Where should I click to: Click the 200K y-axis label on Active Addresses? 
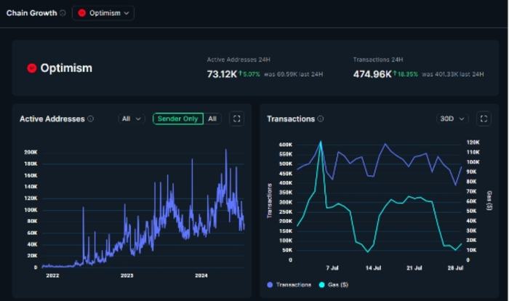click(x=31, y=152)
